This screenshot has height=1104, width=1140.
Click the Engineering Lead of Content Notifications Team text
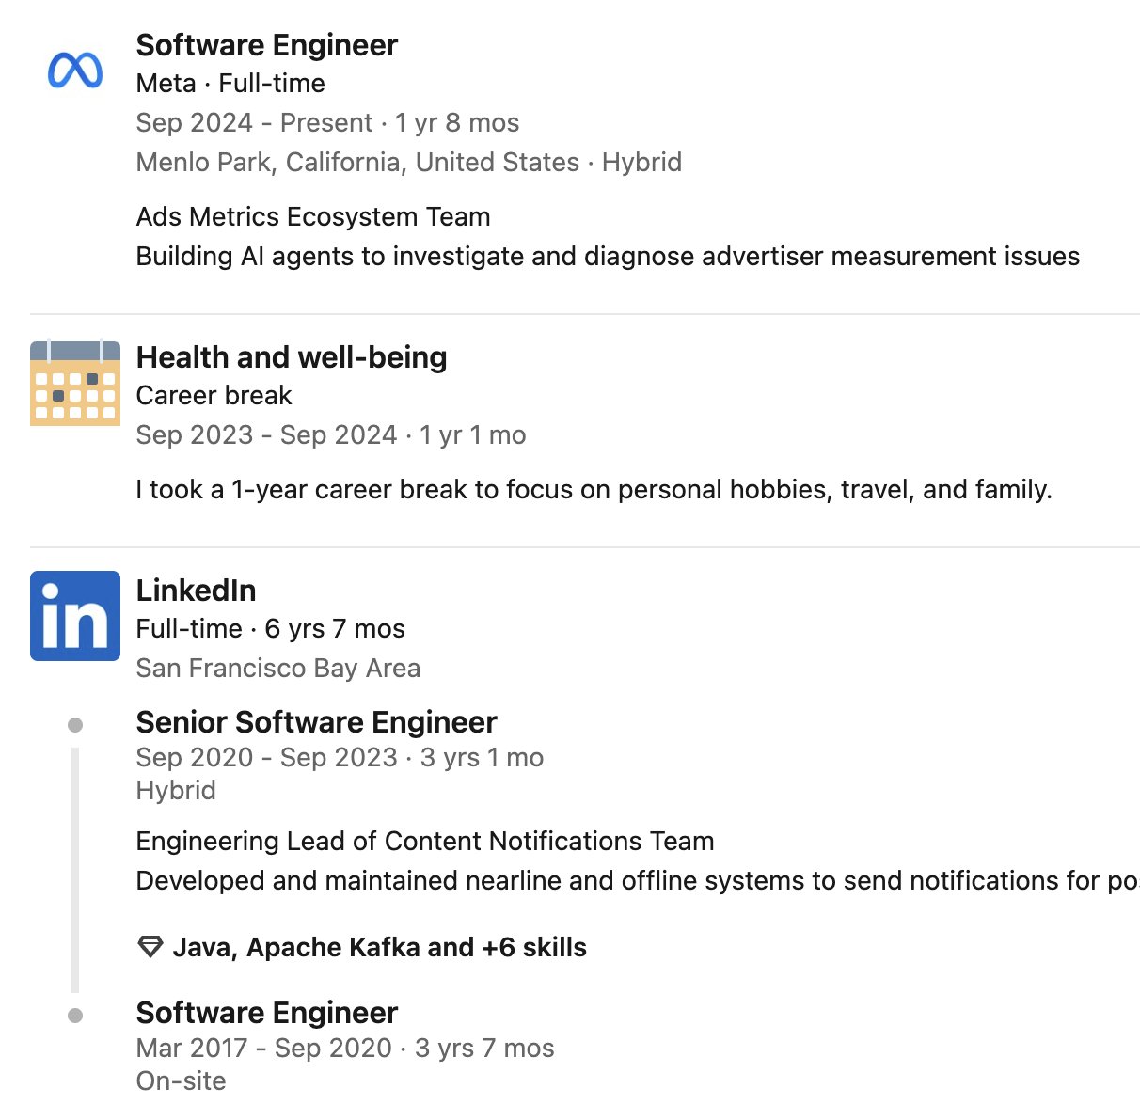(x=425, y=842)
